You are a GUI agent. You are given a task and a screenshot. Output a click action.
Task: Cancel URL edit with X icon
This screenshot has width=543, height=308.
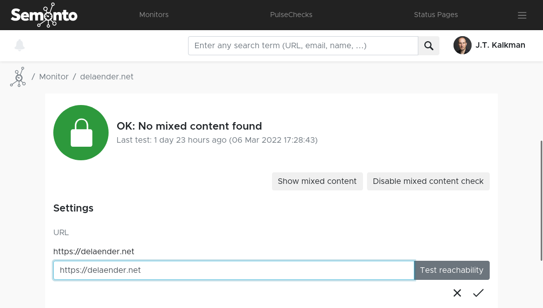(x=457, y=293)
